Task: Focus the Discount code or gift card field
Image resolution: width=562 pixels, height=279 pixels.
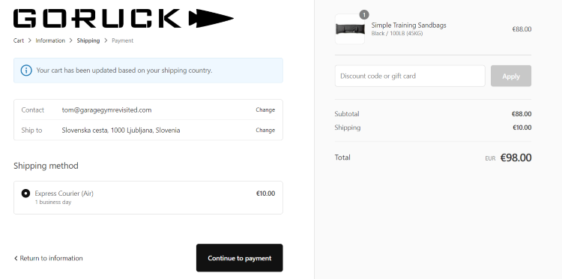Action: click(x=410, y=76)
